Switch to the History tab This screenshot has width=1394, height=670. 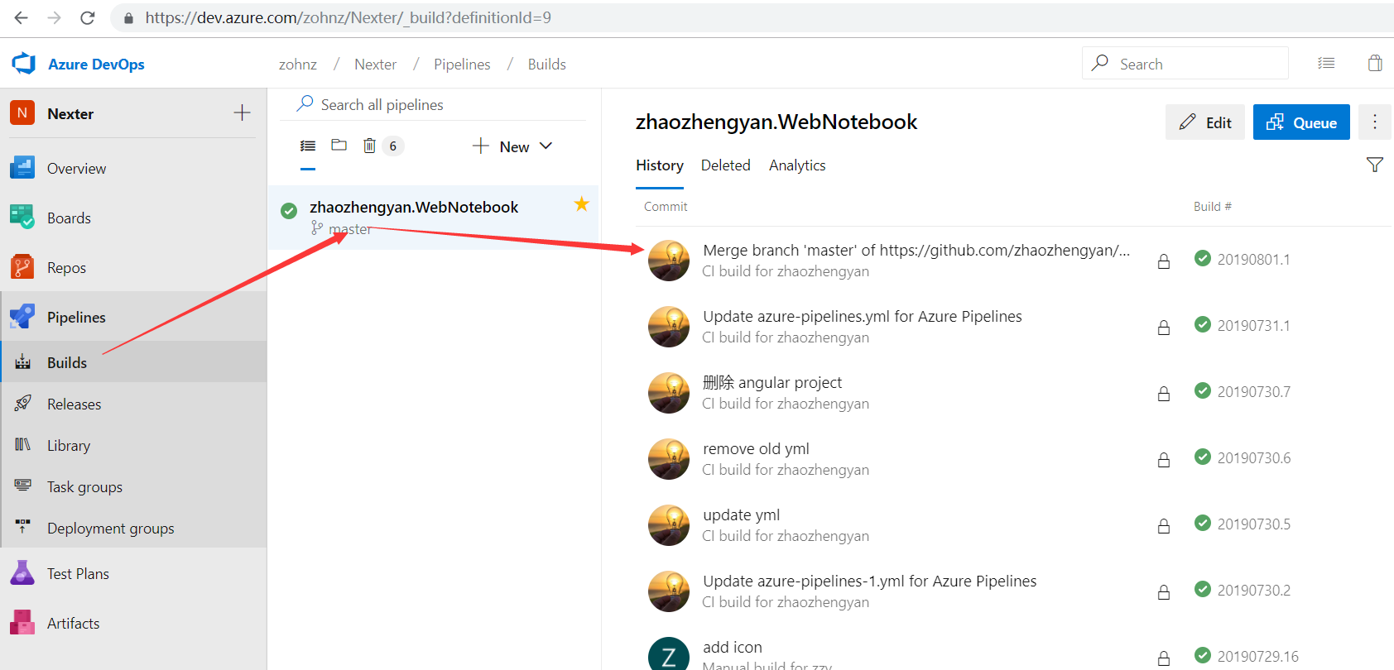point(660,165)
